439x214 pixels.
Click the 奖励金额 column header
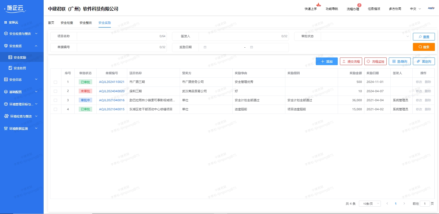356,73
